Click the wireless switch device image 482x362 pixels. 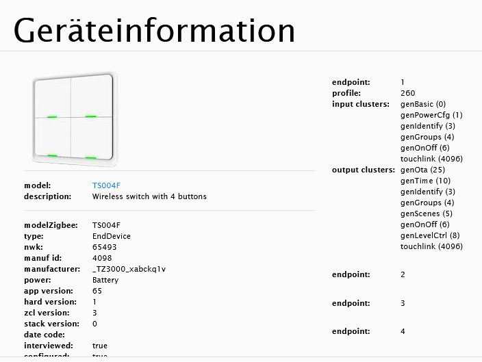point(75,120)
